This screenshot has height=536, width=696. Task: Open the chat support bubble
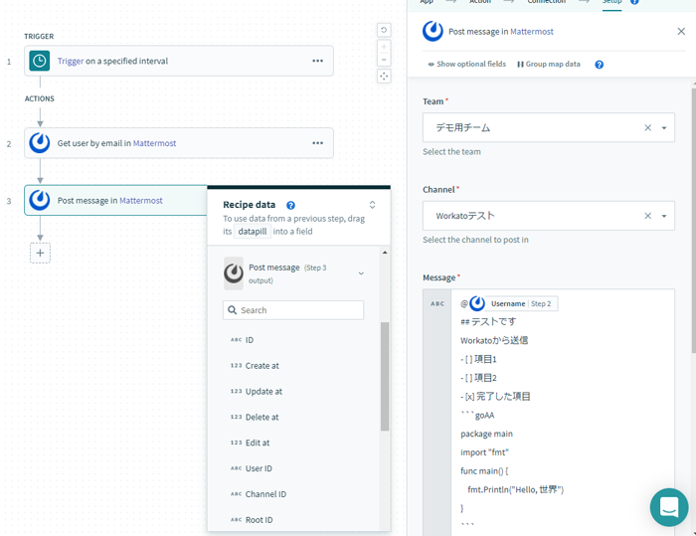point(669,507)
